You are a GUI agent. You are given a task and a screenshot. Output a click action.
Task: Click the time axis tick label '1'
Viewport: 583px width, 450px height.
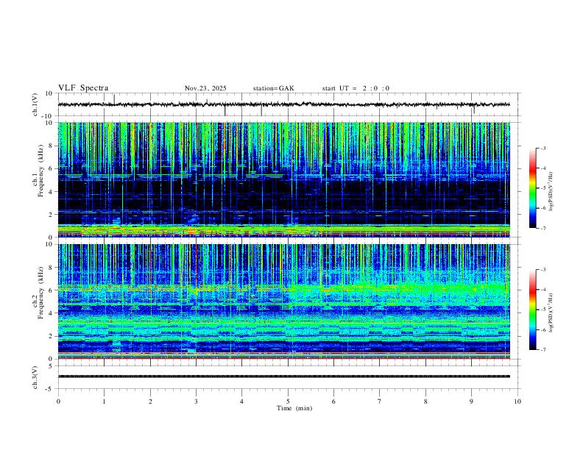click(104, 401)
